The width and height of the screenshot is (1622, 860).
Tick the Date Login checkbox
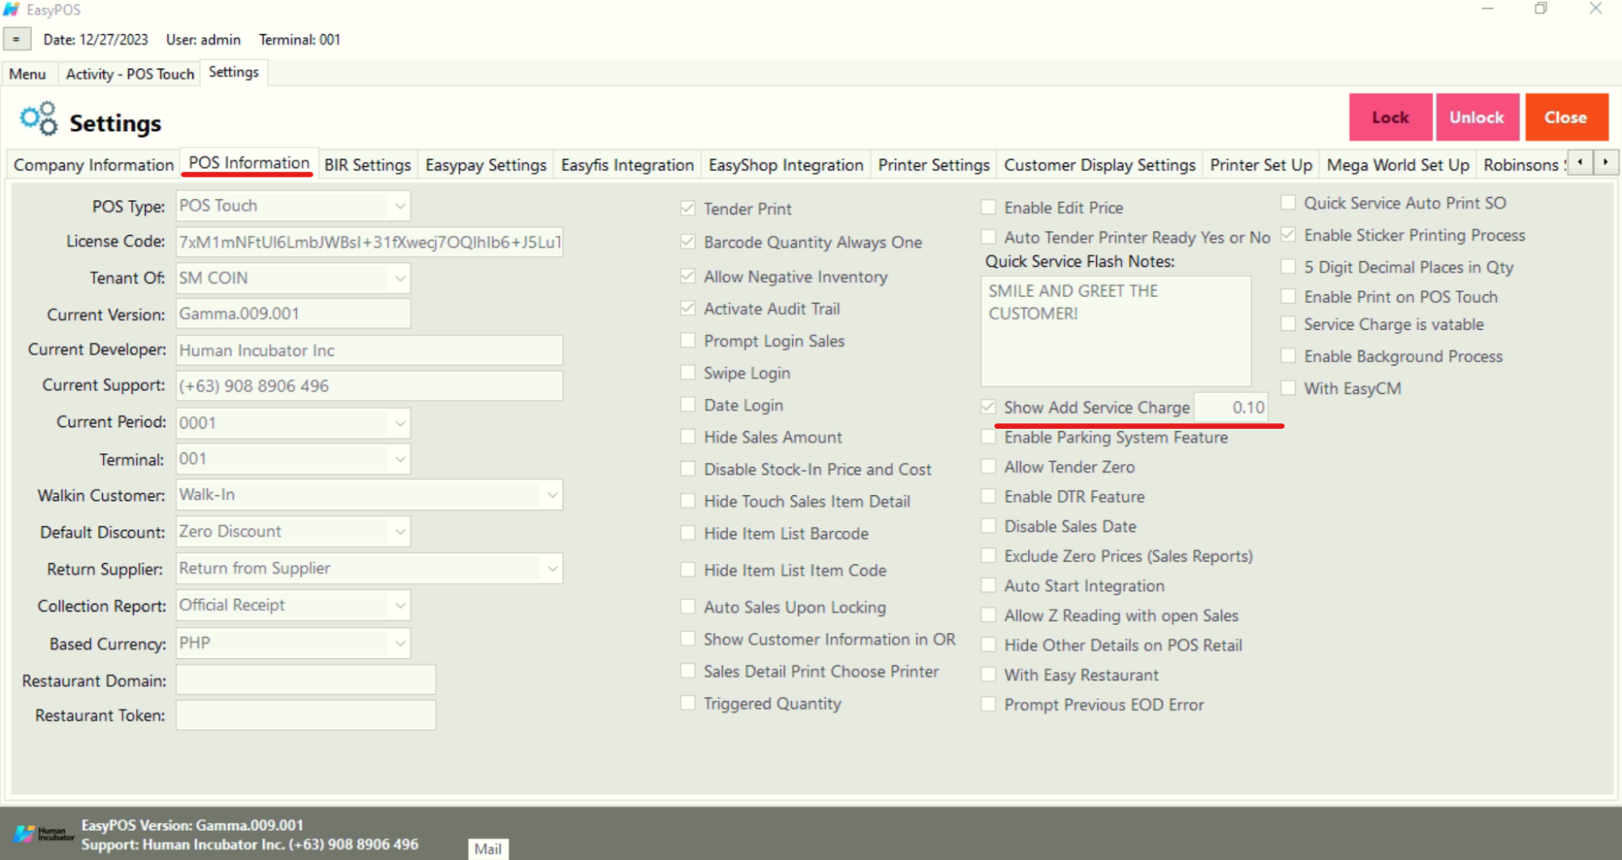688,404
